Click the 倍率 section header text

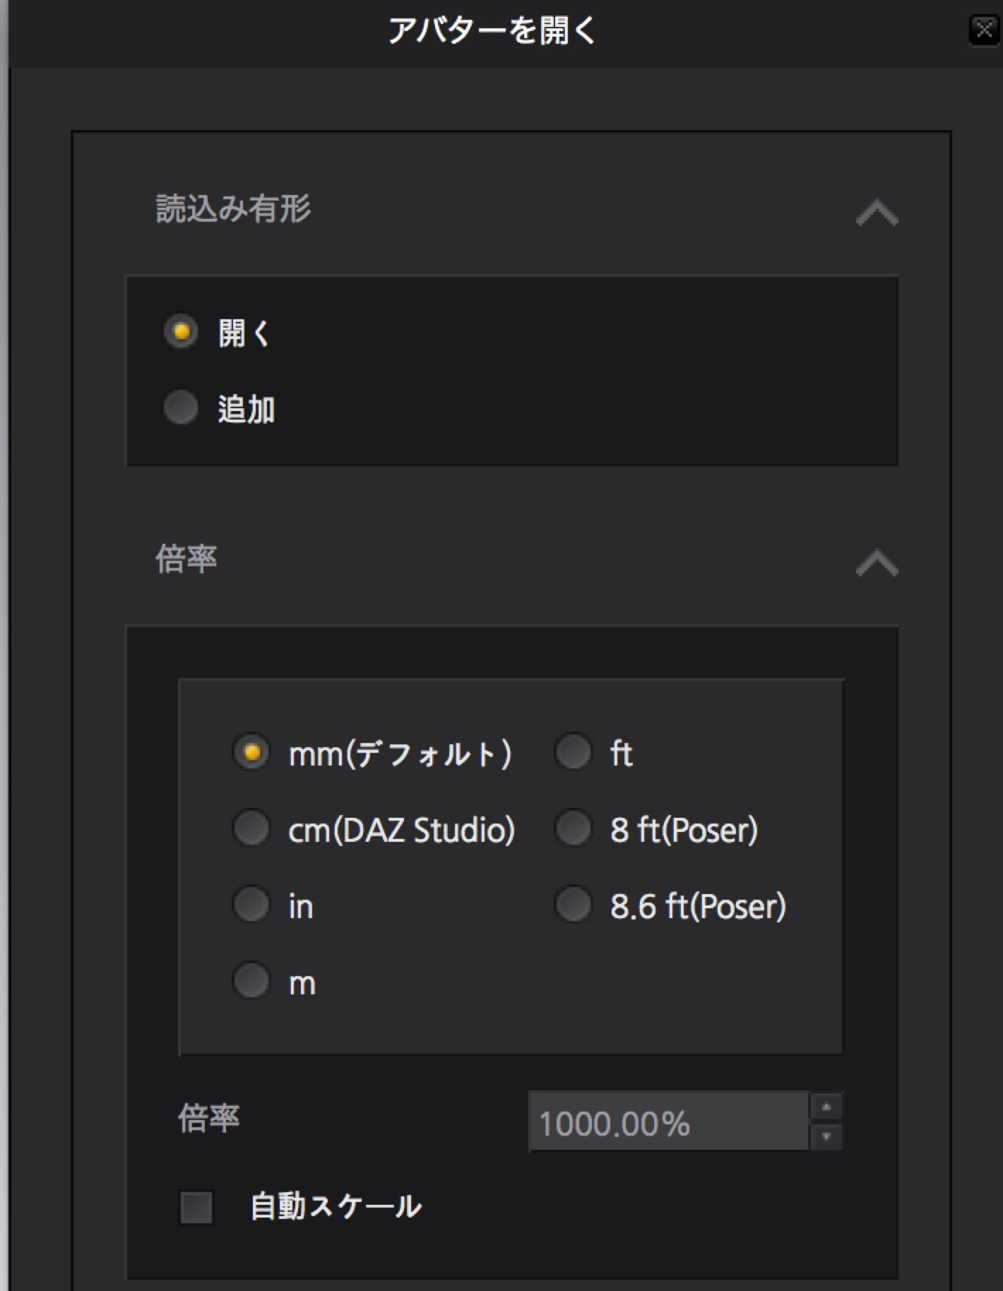pyautogui.click(x=186, y=559)
